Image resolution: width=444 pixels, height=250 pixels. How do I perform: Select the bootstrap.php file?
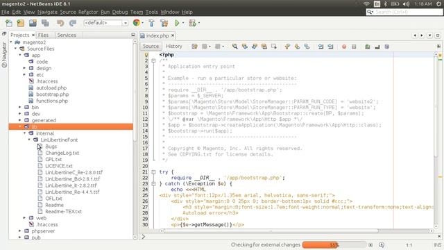[x=53, y=94]
